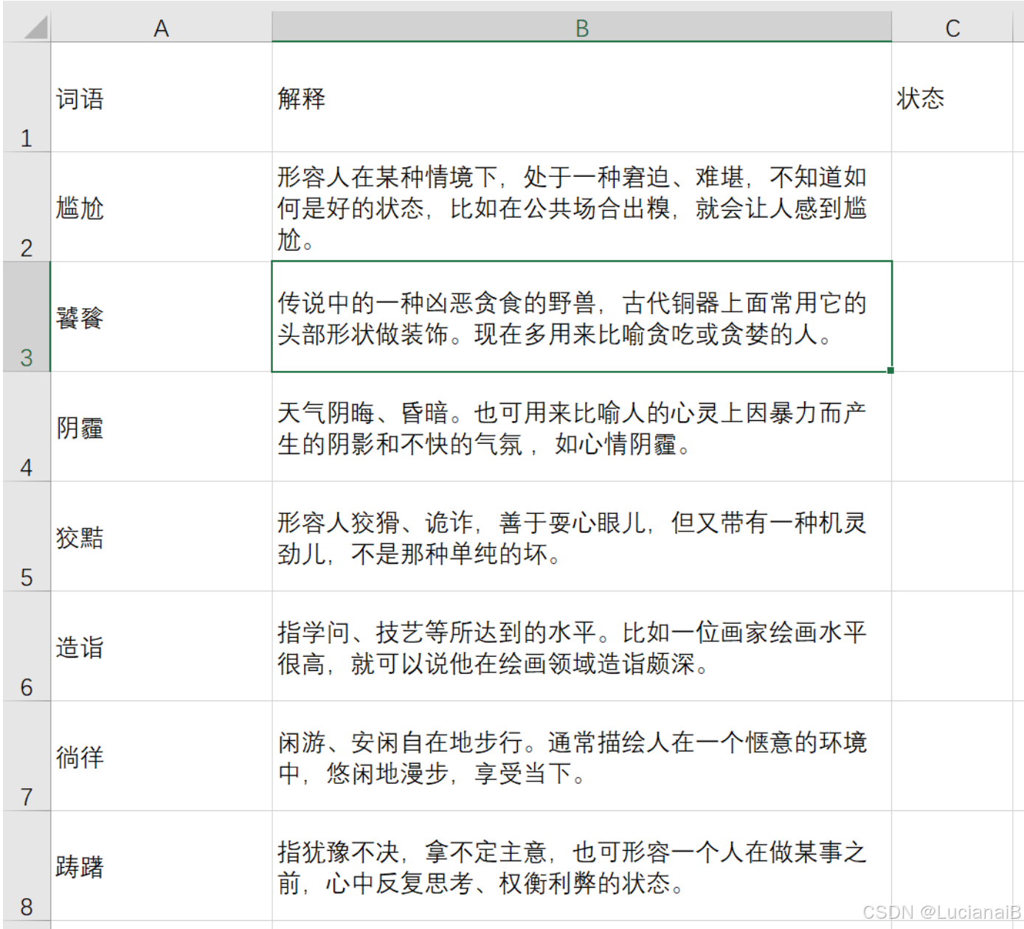1024x929 pixels.
Task: Click explanation starting 传说中的一种凶恶贪食
Action: pos(581,317)
